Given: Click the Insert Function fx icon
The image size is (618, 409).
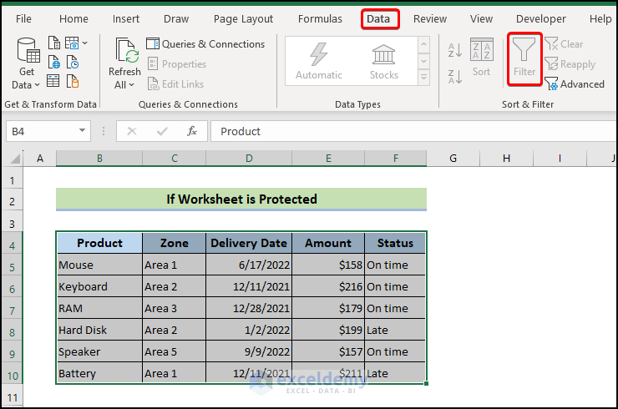Looking at the screenshot, I should (x=192, y=131).
